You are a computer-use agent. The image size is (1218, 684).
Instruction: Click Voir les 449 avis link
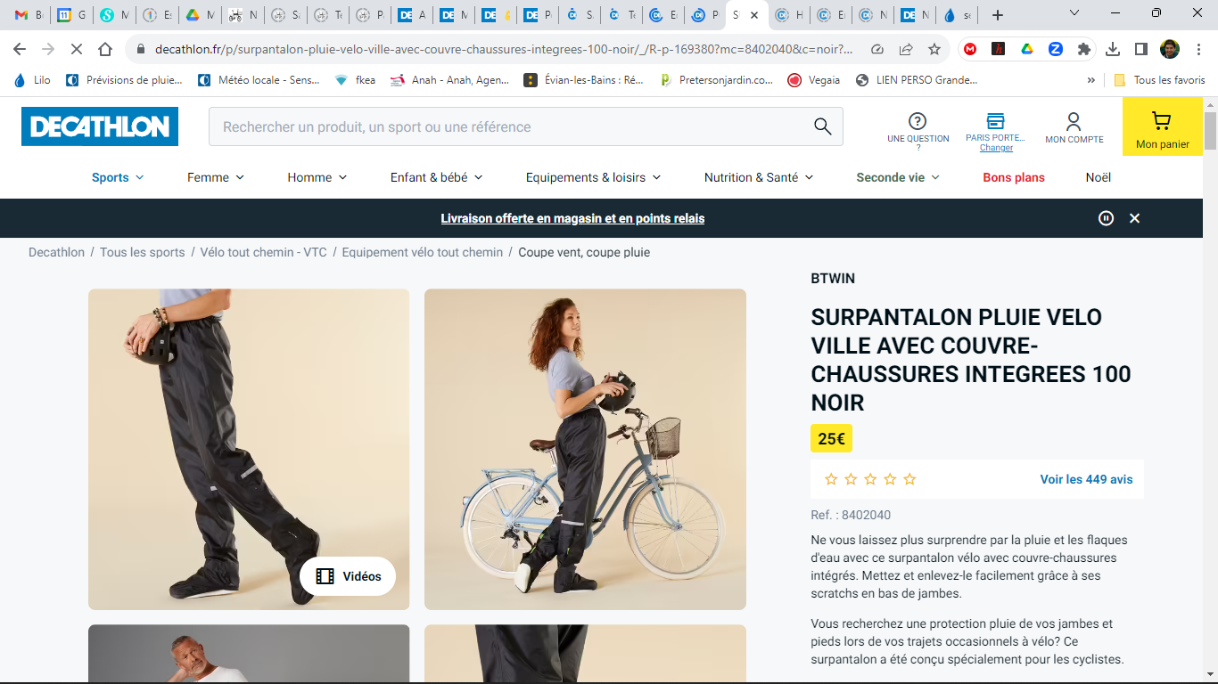pyautogui.click(x=1085, y=479)
